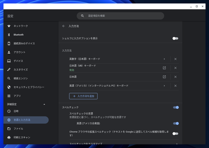Disable the スペルチェック switch
Viewport: 209px width, 148px height.
point(176,108)
